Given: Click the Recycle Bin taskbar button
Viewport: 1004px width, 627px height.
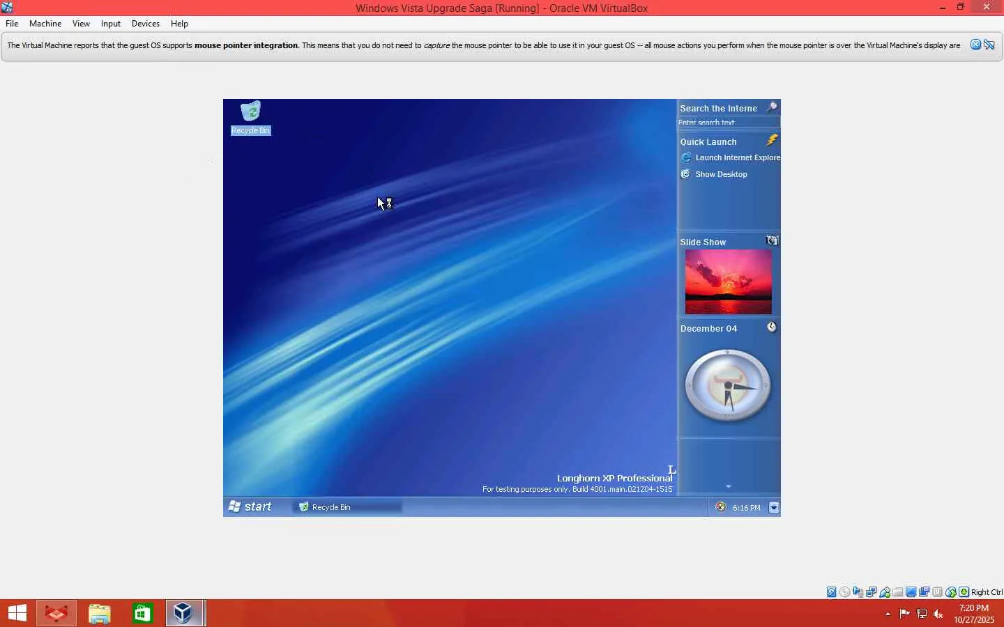Looking at the screenshot, I should pyautogui.click(x=347, y=507).
